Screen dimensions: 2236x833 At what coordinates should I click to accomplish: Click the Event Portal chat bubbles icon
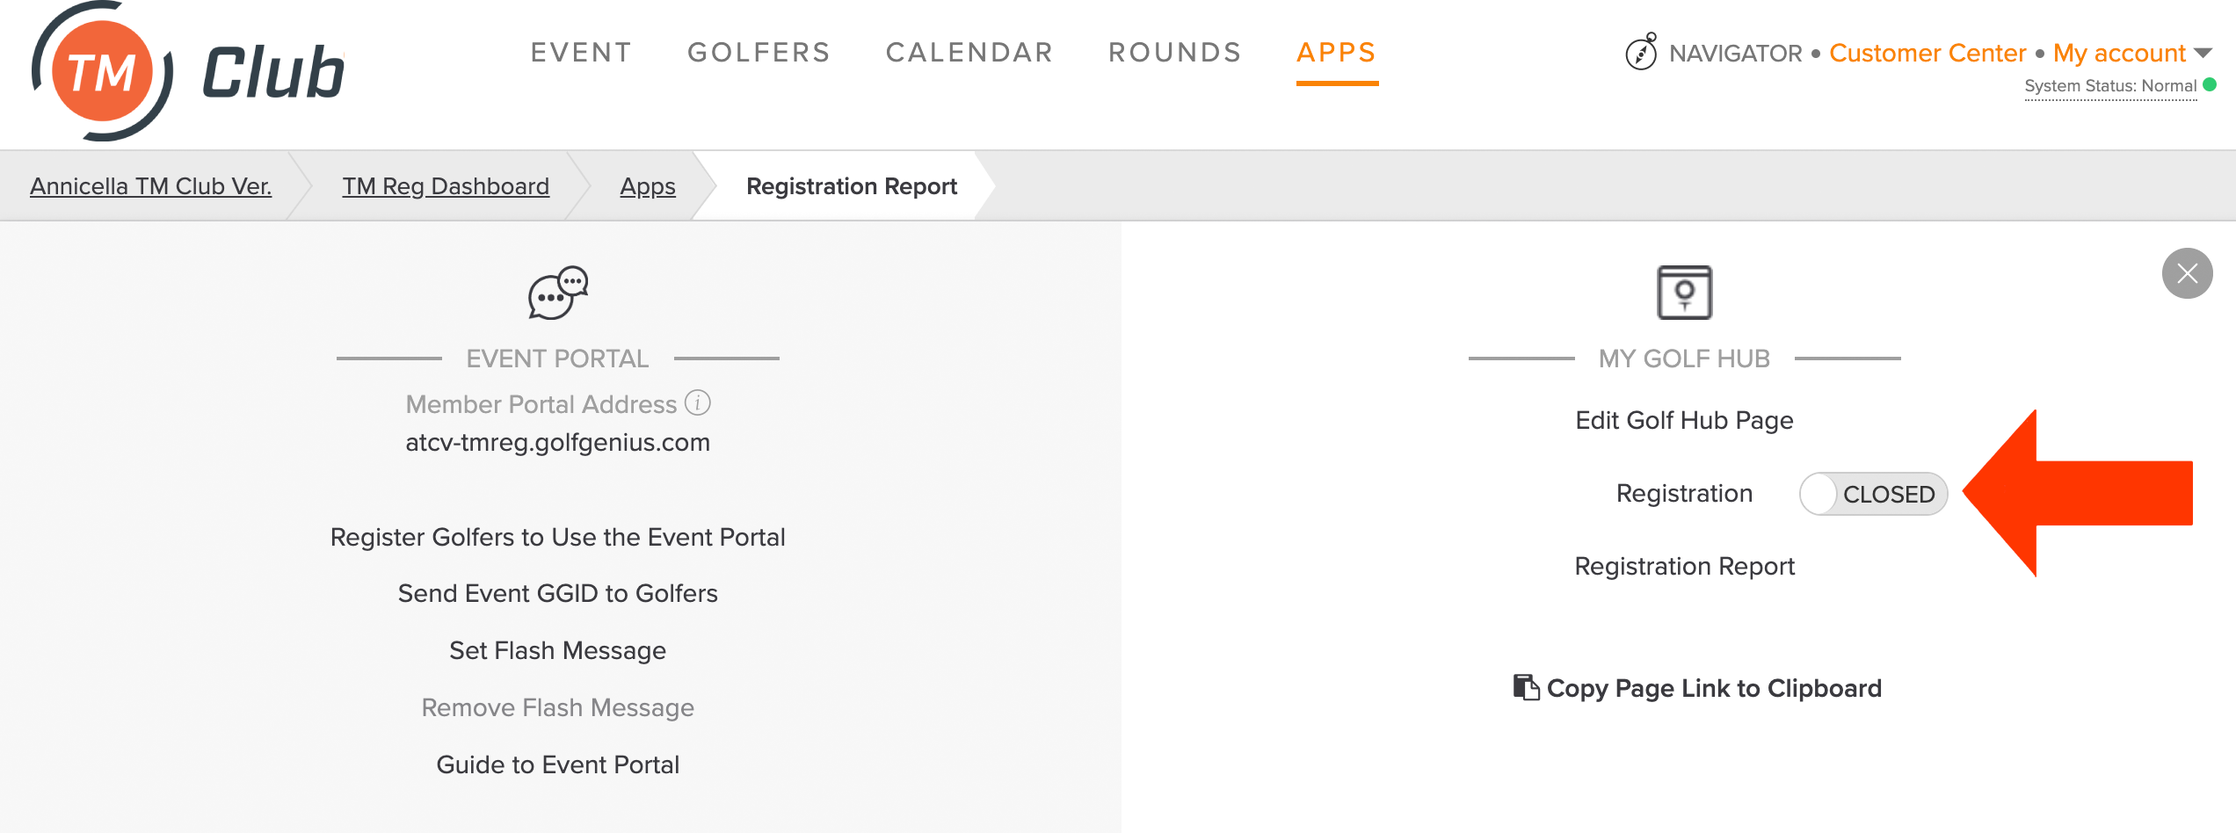pyautogui.click(x=558, y=293)
